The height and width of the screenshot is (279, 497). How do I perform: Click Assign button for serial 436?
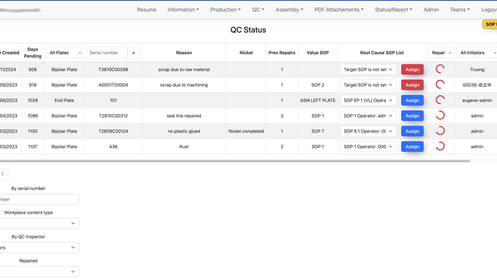click(412, 146)
